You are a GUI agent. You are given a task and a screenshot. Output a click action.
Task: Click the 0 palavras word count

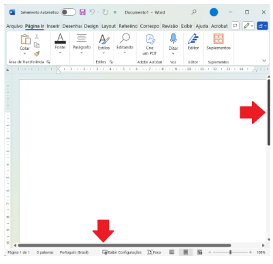point(45,252)
